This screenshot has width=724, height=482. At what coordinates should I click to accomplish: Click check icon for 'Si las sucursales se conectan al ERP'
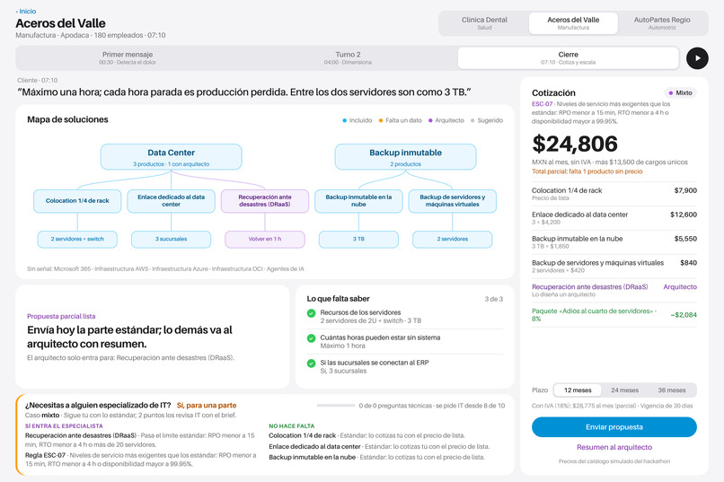(311, 364)
